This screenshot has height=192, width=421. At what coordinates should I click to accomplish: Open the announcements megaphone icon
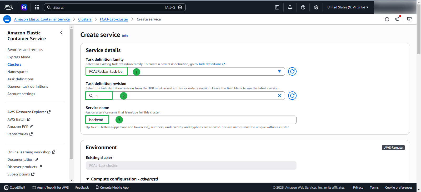(x=397, y=19)
